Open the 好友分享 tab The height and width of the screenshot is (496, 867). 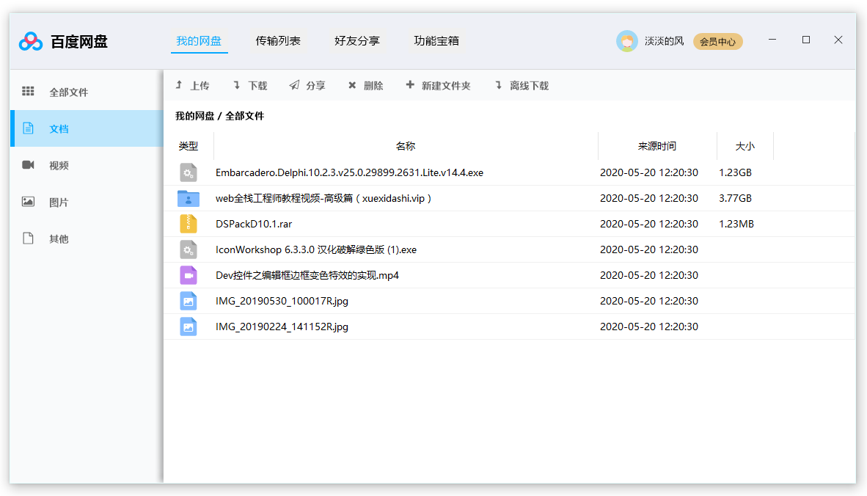[357, 41]
